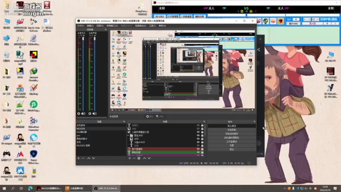The width and height of the screenshot is (341, 192).
Task: Mute the second mixer channel speaker icon
Action: point(94,113)
